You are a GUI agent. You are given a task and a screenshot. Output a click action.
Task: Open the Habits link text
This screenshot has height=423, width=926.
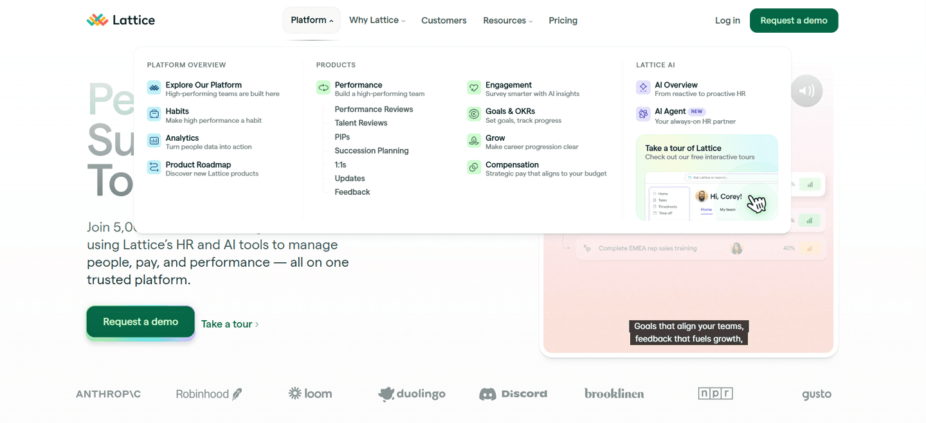point(177,111)
